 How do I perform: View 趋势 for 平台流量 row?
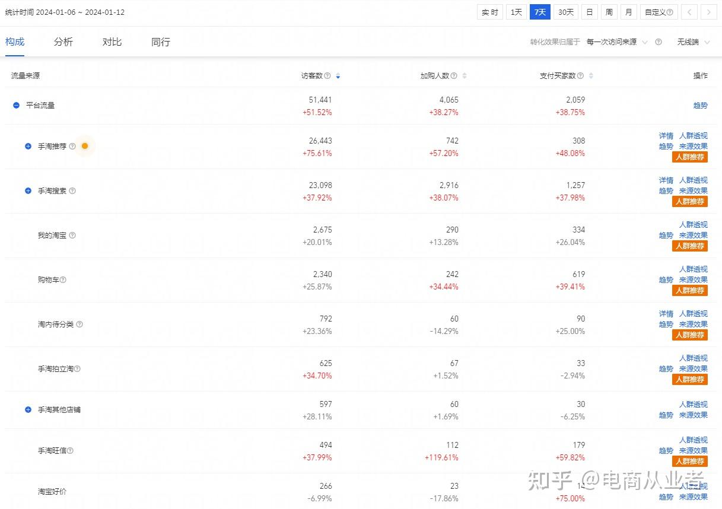click(x=701, y=106)
